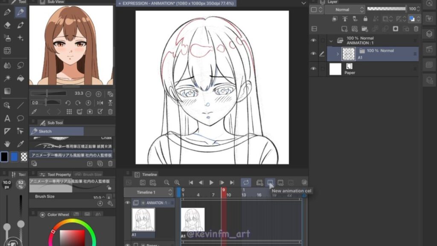Click the blue sub color swatch
Image resolution: width=437 pixels, height=246 pixels.
pos(15,157)
